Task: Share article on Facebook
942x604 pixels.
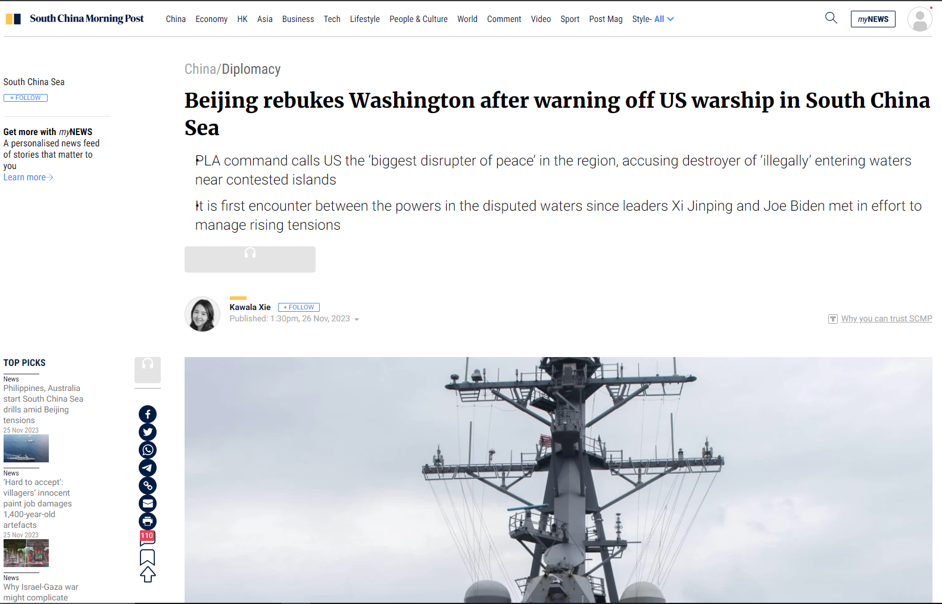Action: click(x=148, y=414)
